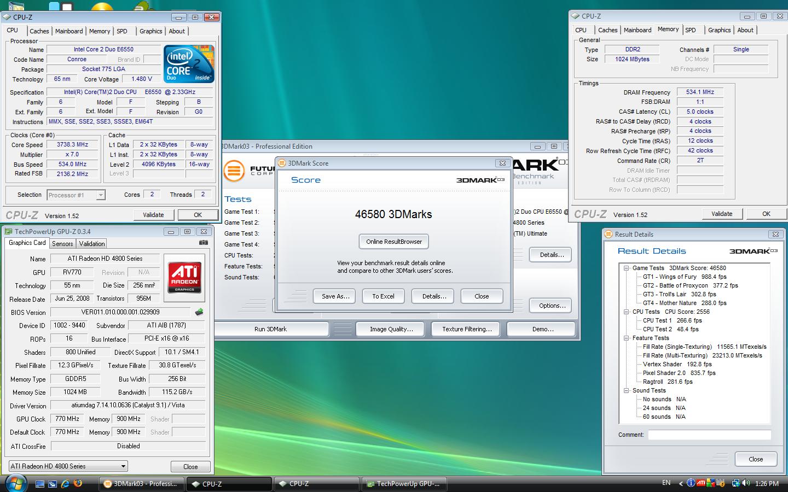Click the 46580 3DMarks score text
This screenshot has width=788, height=492.
click(x=393, y=214)
